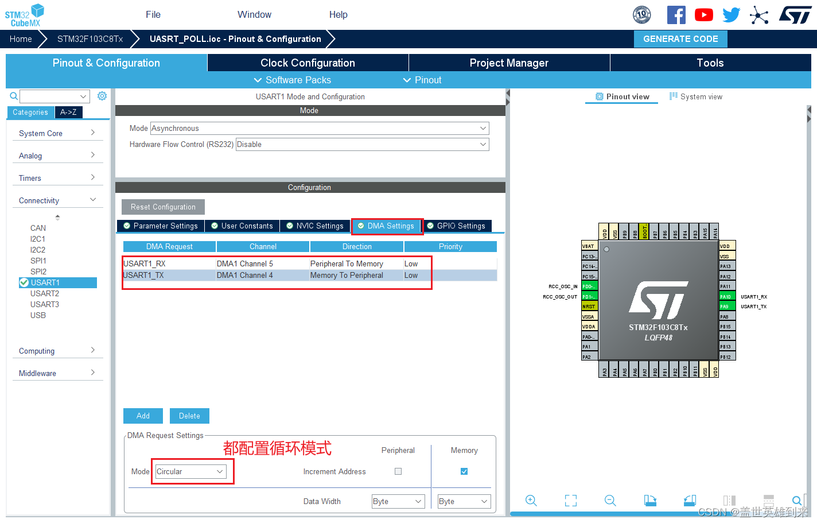Click the ST logo in the top-right corner
This screenshot has height=523, width=817.
click(x=795, y=15)
